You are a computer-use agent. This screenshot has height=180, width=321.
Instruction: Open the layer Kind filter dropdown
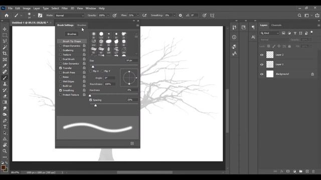point(270,33)
